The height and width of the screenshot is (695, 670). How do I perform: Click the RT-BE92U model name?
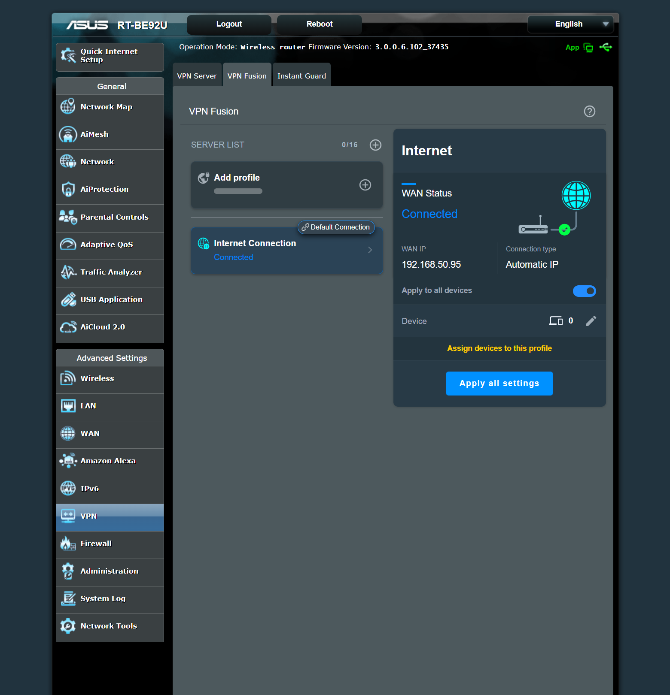coord(142,25)
